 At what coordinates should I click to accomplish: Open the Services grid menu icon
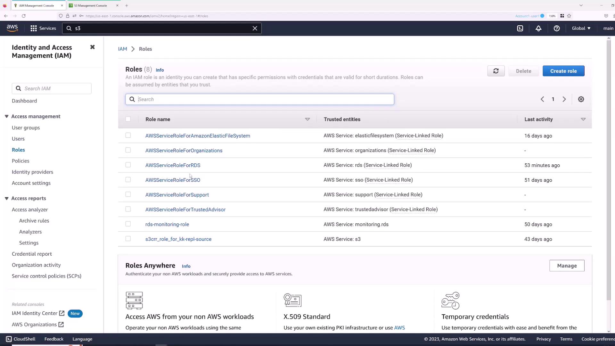coord(34,28)
